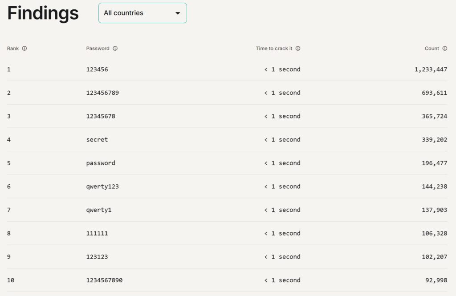Click count value 144,238
This screenshot has width=456, height=296.
click(x=435, y=187)
